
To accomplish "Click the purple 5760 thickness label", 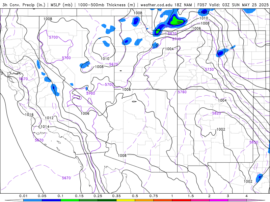I will 182,92.
